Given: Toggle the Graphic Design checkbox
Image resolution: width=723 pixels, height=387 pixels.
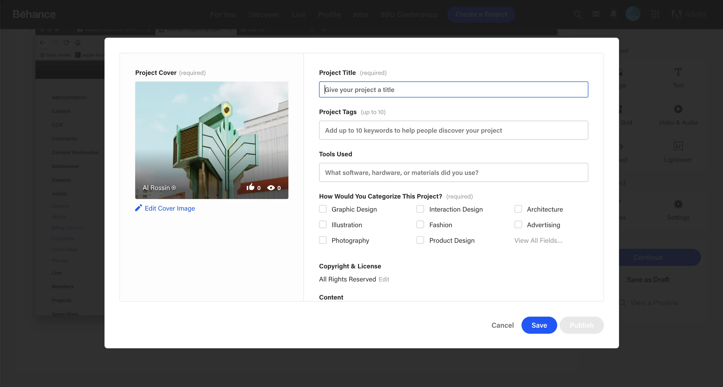Looking at the screenshot, I should 323,209.
